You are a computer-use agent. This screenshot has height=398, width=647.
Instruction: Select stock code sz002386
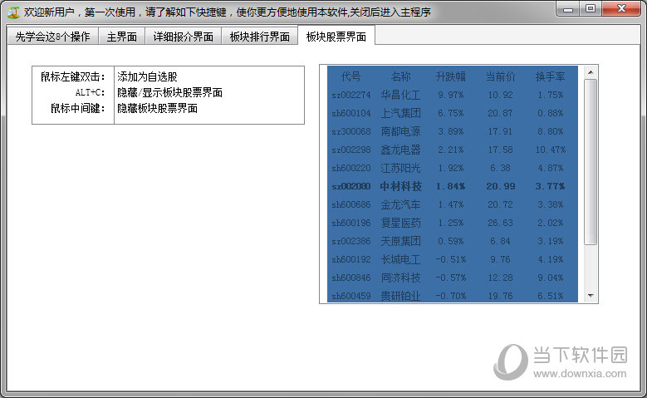click(x=351, y=241)
